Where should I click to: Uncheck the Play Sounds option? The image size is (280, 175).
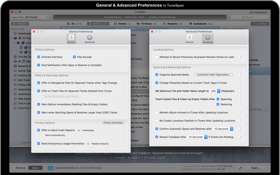[75, 57]
